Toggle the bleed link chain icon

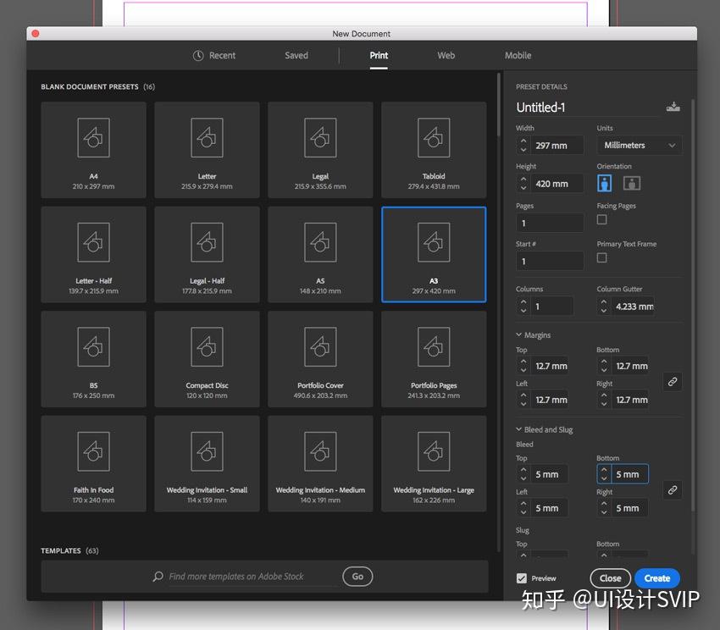tap(673, 490)
